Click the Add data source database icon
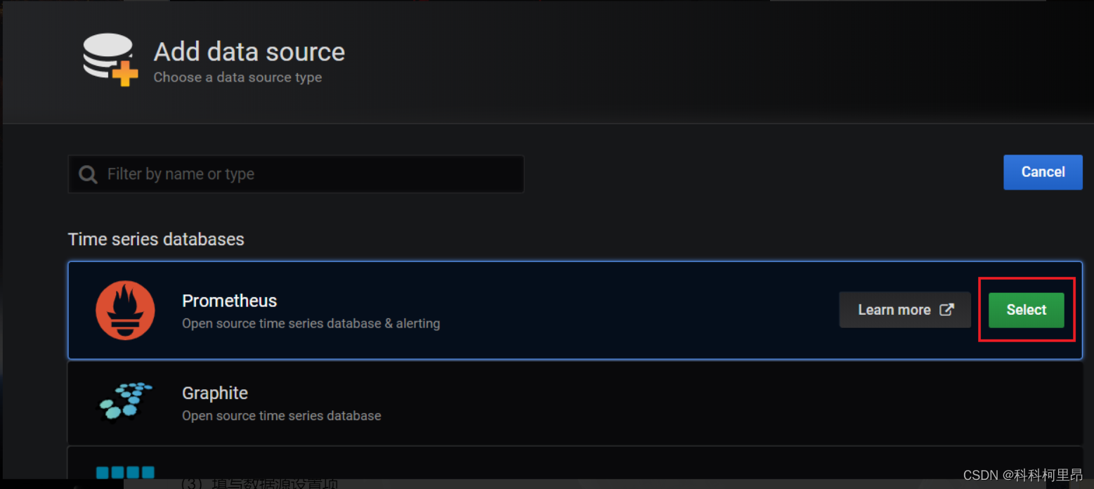1094x489 pixels. click(110, 60)
